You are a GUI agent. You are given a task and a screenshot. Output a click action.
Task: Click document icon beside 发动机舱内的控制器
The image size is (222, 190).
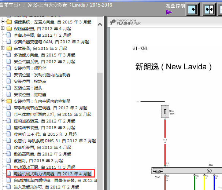(x=9, y=74)
